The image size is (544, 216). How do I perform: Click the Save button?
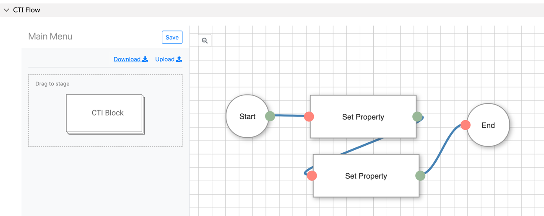point(172,37)
